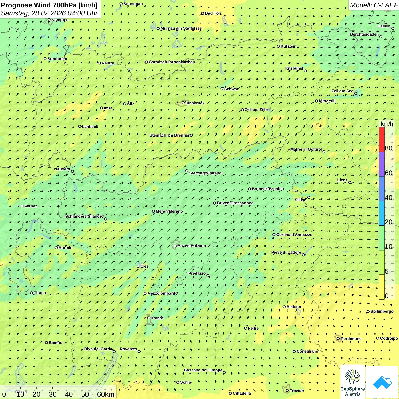Click the Hallein location marker
This screenshot has width=399, height=399.
pos(393,28)
